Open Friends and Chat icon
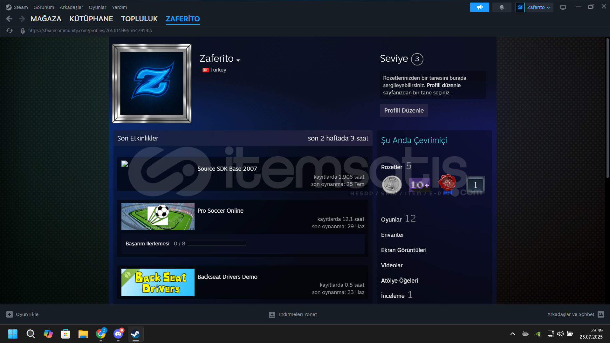610x343 pixels. click(601, 314)
